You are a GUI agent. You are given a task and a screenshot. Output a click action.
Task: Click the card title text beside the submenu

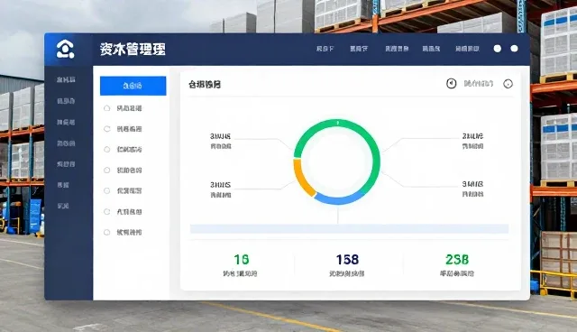(205, 84)
